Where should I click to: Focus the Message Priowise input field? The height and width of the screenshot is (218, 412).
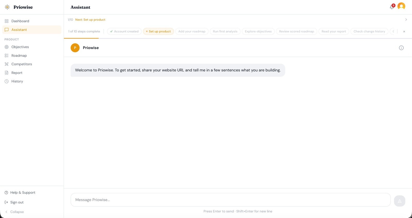coord(230,200)
